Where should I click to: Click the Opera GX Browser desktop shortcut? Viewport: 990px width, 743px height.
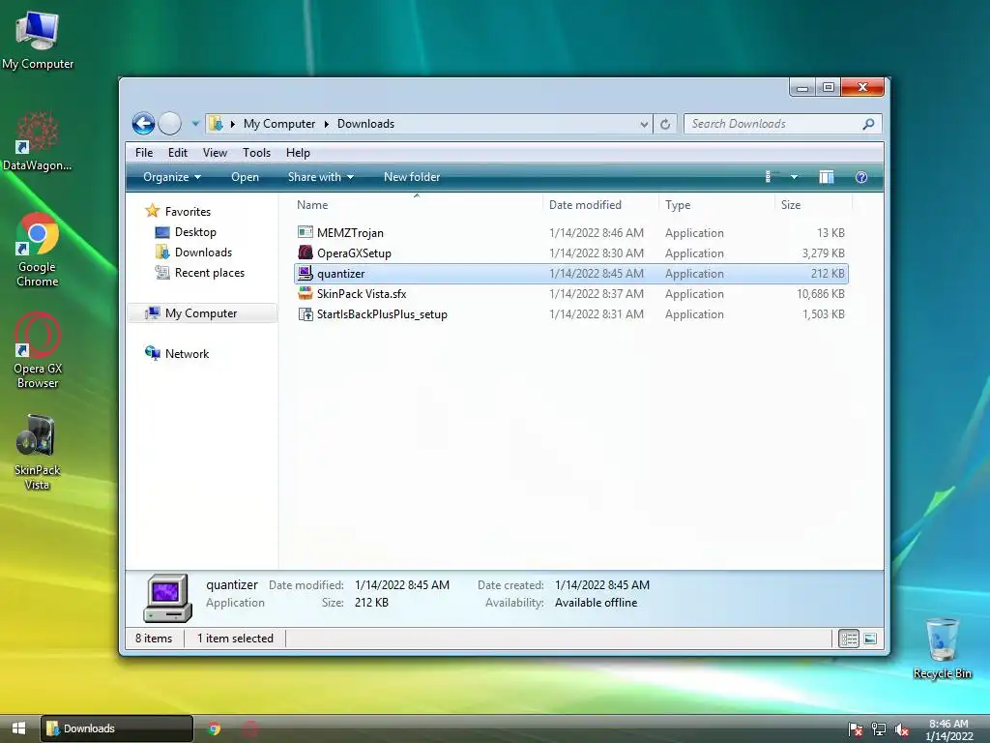click(x=38, y=351)
